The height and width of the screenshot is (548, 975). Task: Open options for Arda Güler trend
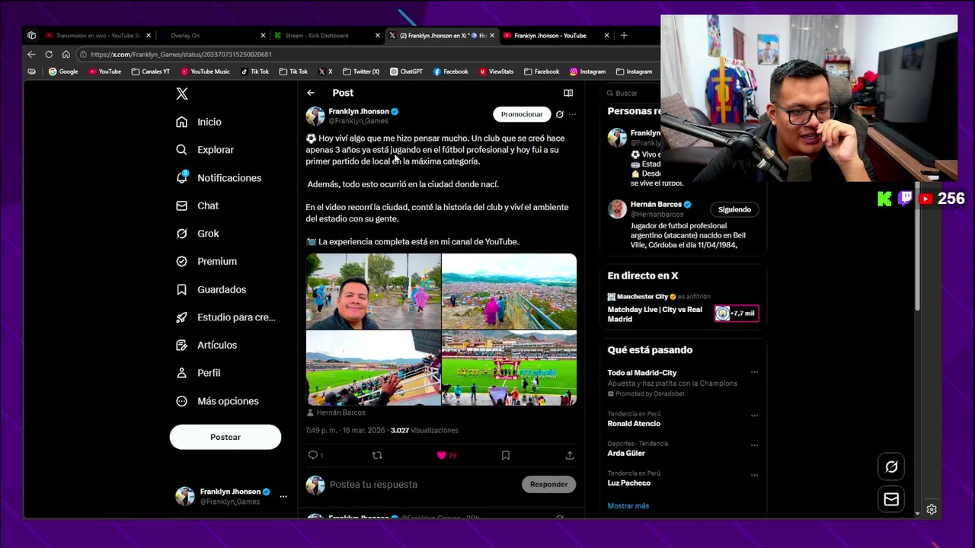[754, 445]
